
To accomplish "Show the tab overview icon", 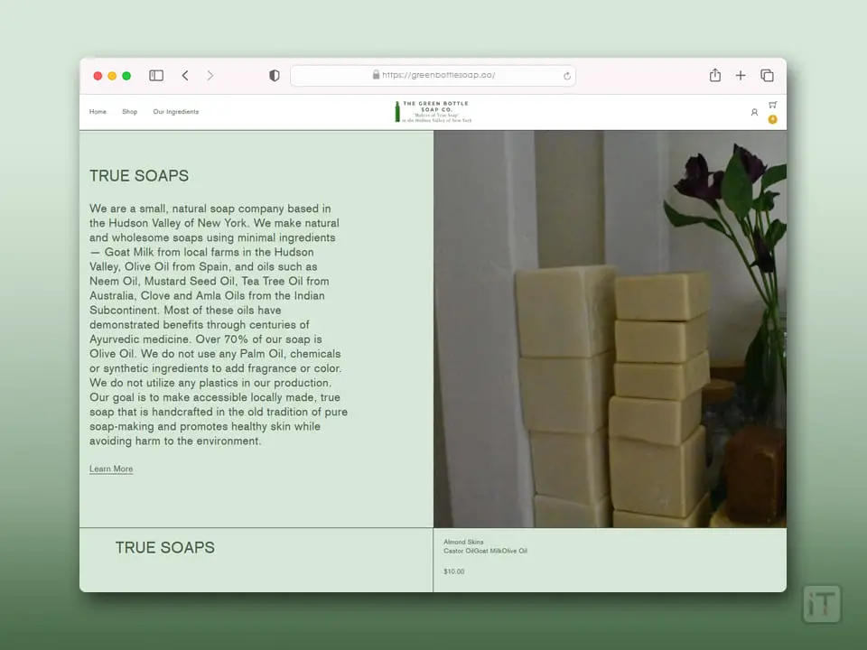I will (x=767, y=76).
